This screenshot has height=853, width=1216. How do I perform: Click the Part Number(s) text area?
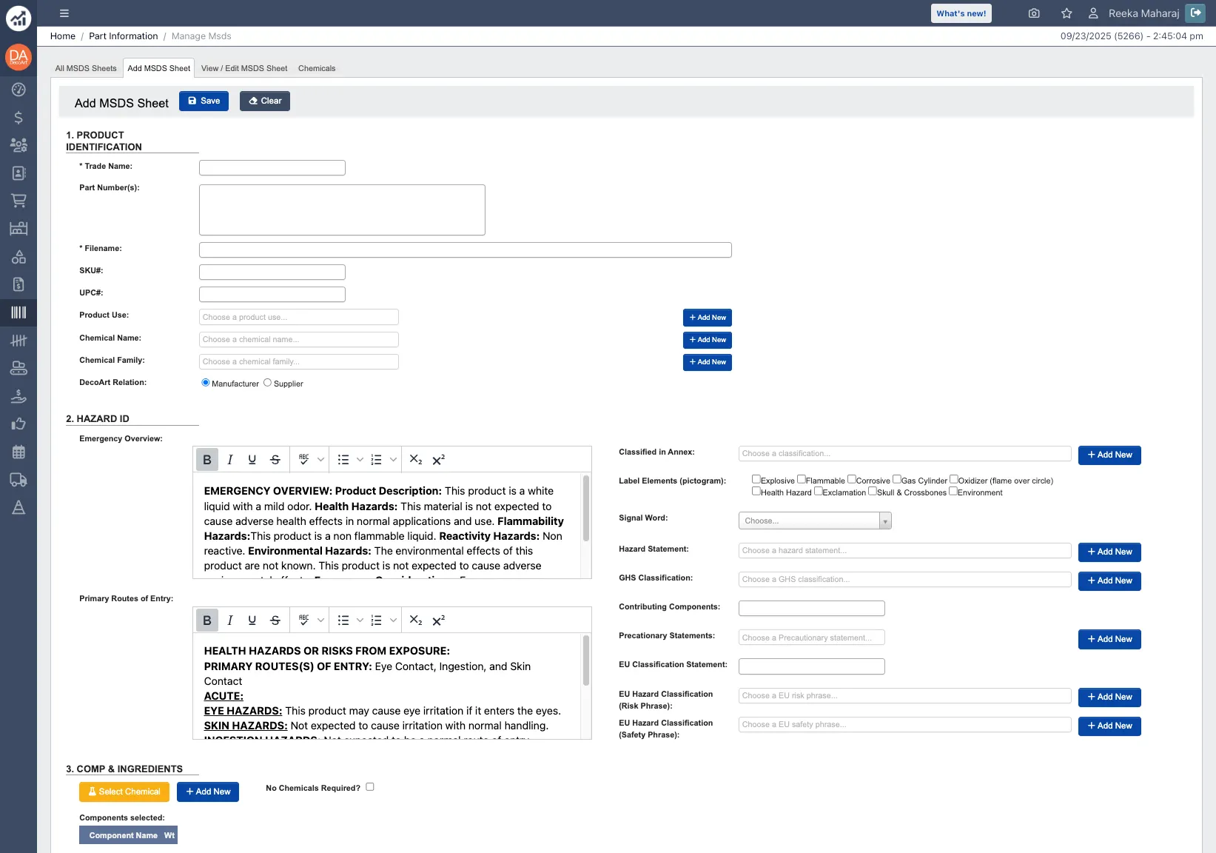pos(342,210)
